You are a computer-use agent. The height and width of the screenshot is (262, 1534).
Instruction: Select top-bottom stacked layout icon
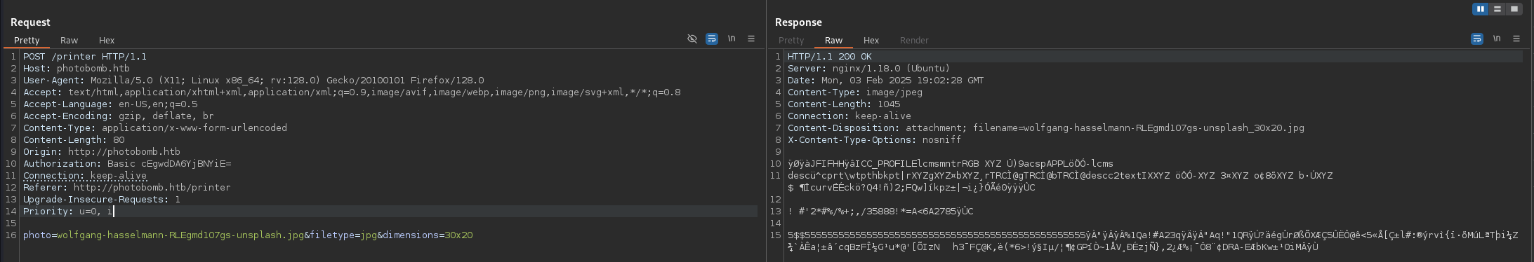pyautogui.click(x=1497, y=9)
